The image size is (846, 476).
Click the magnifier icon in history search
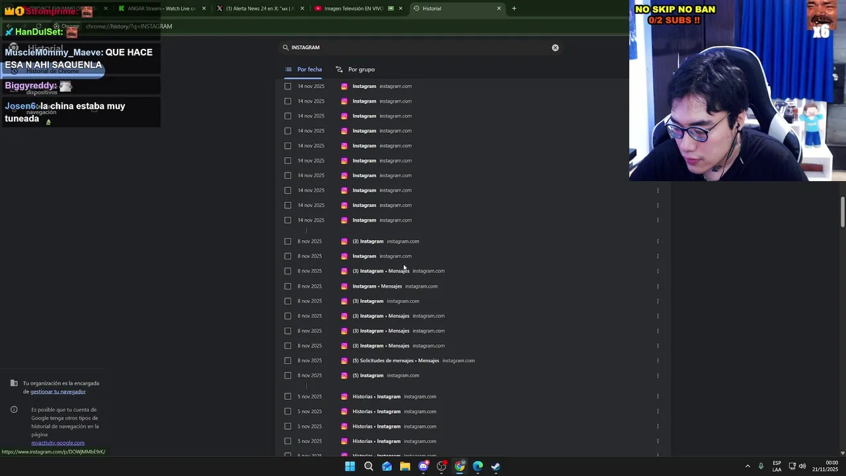(286, 48)
